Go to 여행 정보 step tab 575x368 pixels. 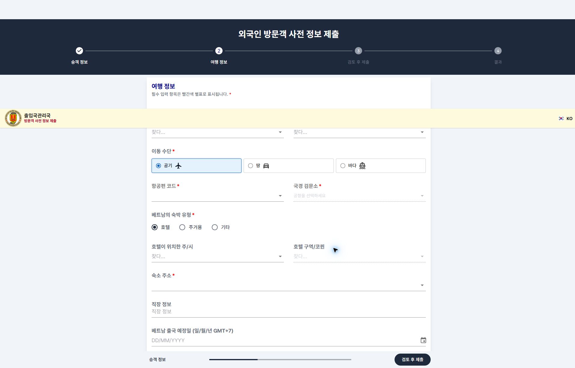tap(219, 62)
